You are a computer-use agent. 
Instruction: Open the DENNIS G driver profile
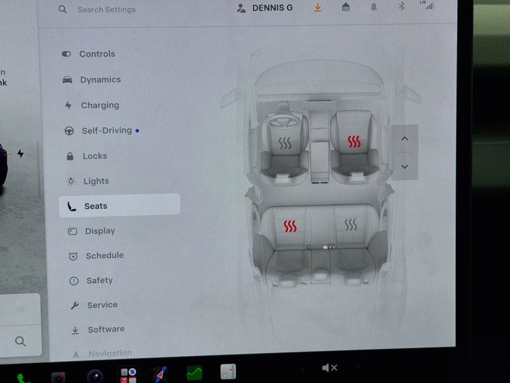coord(265,8)
